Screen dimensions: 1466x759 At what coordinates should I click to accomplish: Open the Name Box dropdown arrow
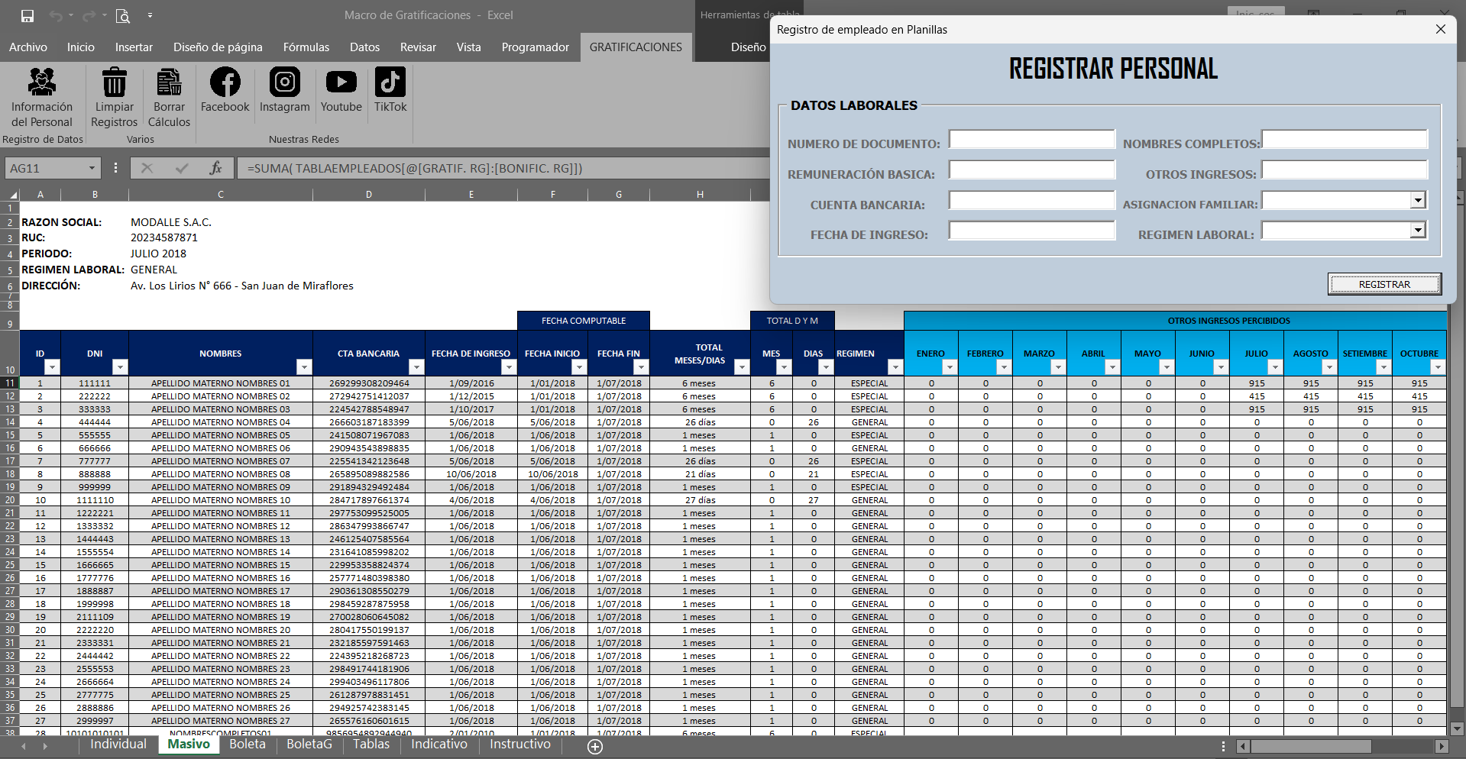pos(92,168)
